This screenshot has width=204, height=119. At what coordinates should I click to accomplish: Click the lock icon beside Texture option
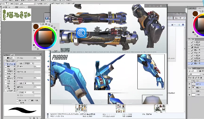[15, 69]
